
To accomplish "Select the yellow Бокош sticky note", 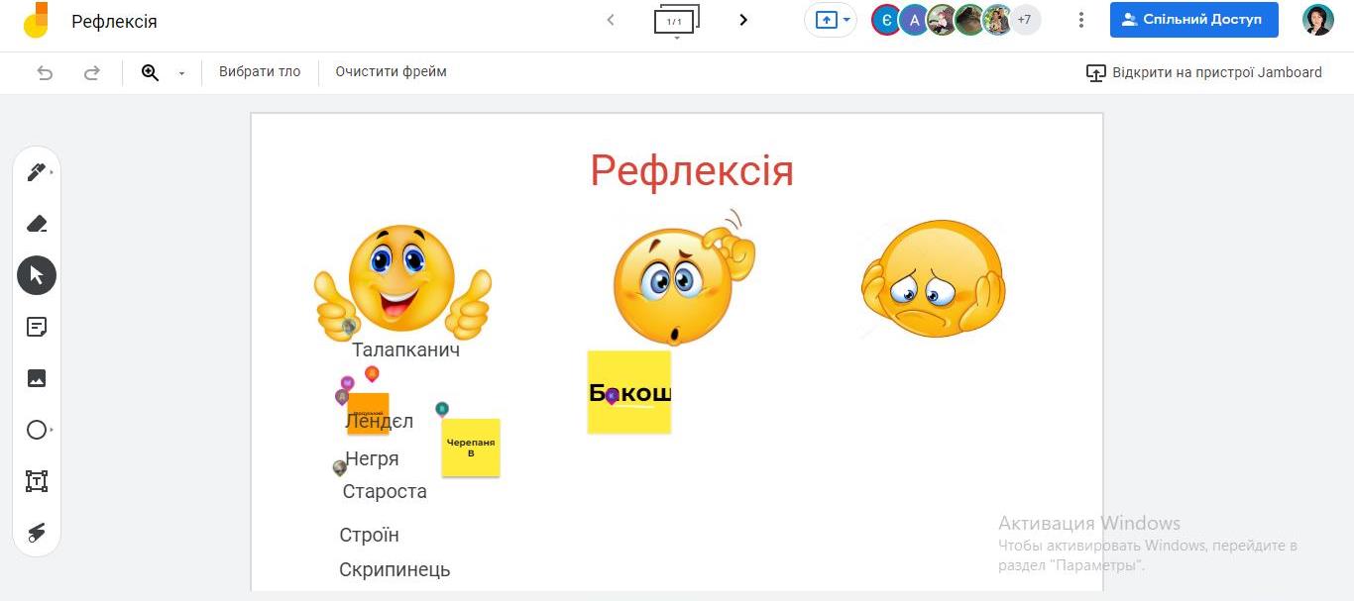I will 629,392.
